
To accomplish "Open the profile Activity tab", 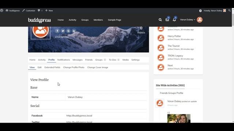I will tap(42, 60).
